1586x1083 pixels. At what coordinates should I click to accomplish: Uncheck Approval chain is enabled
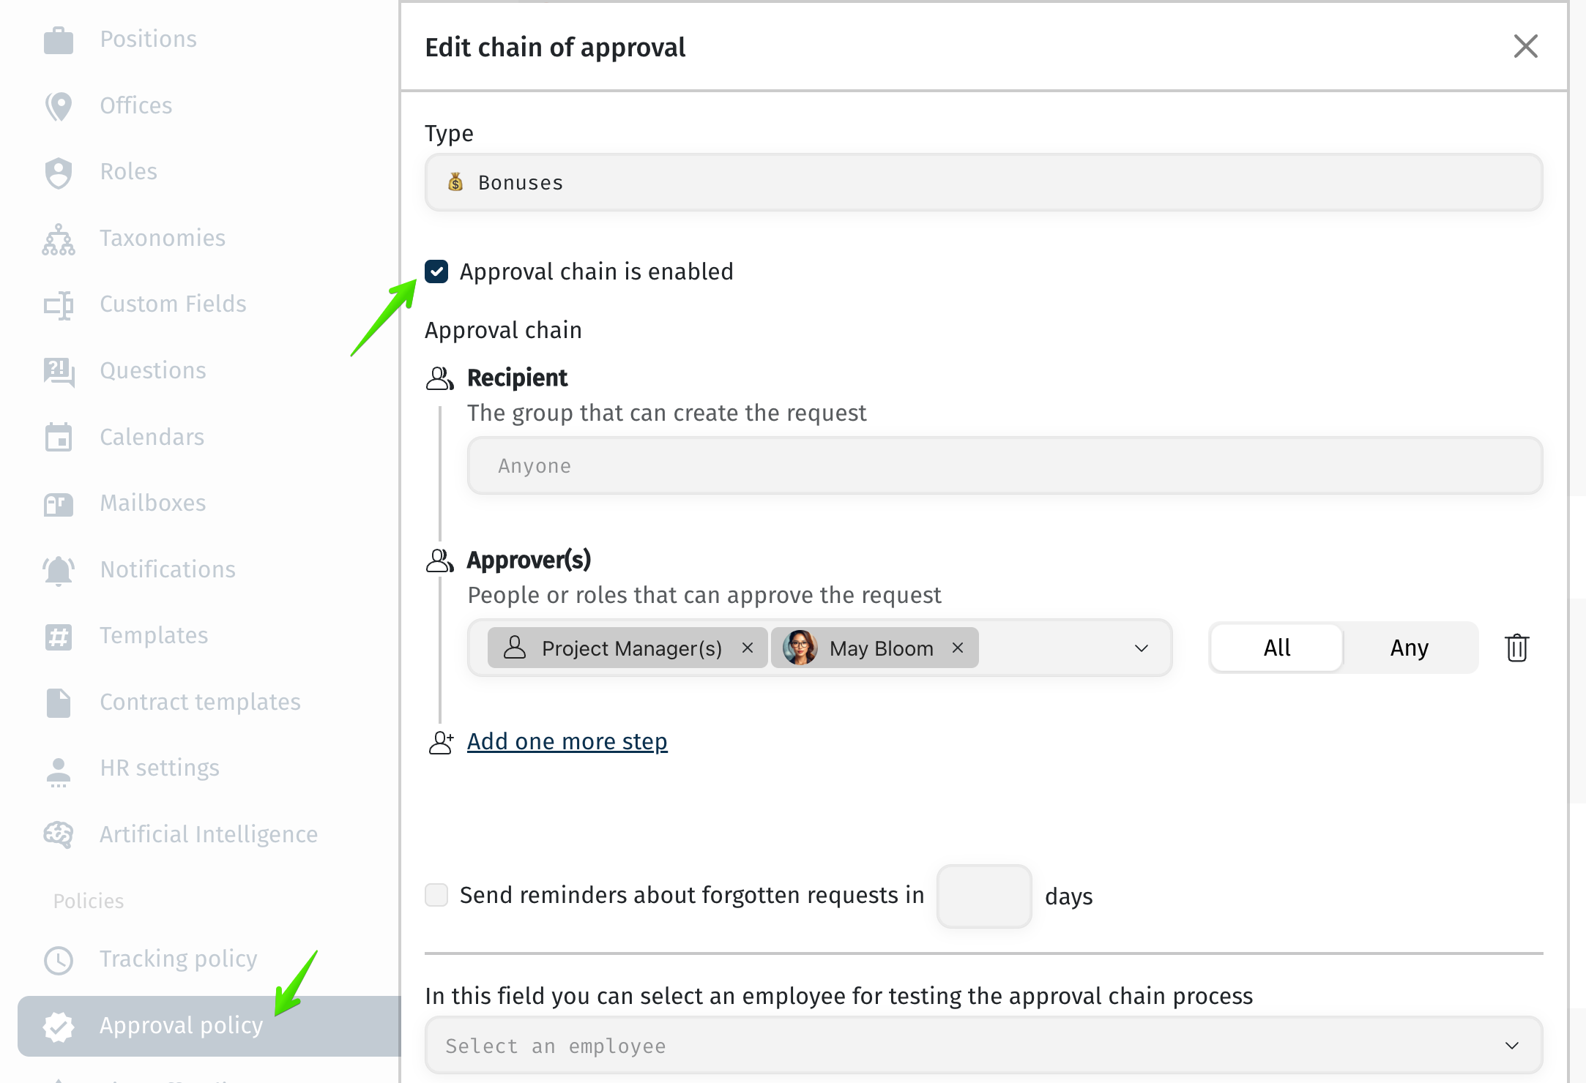point(436,271)
